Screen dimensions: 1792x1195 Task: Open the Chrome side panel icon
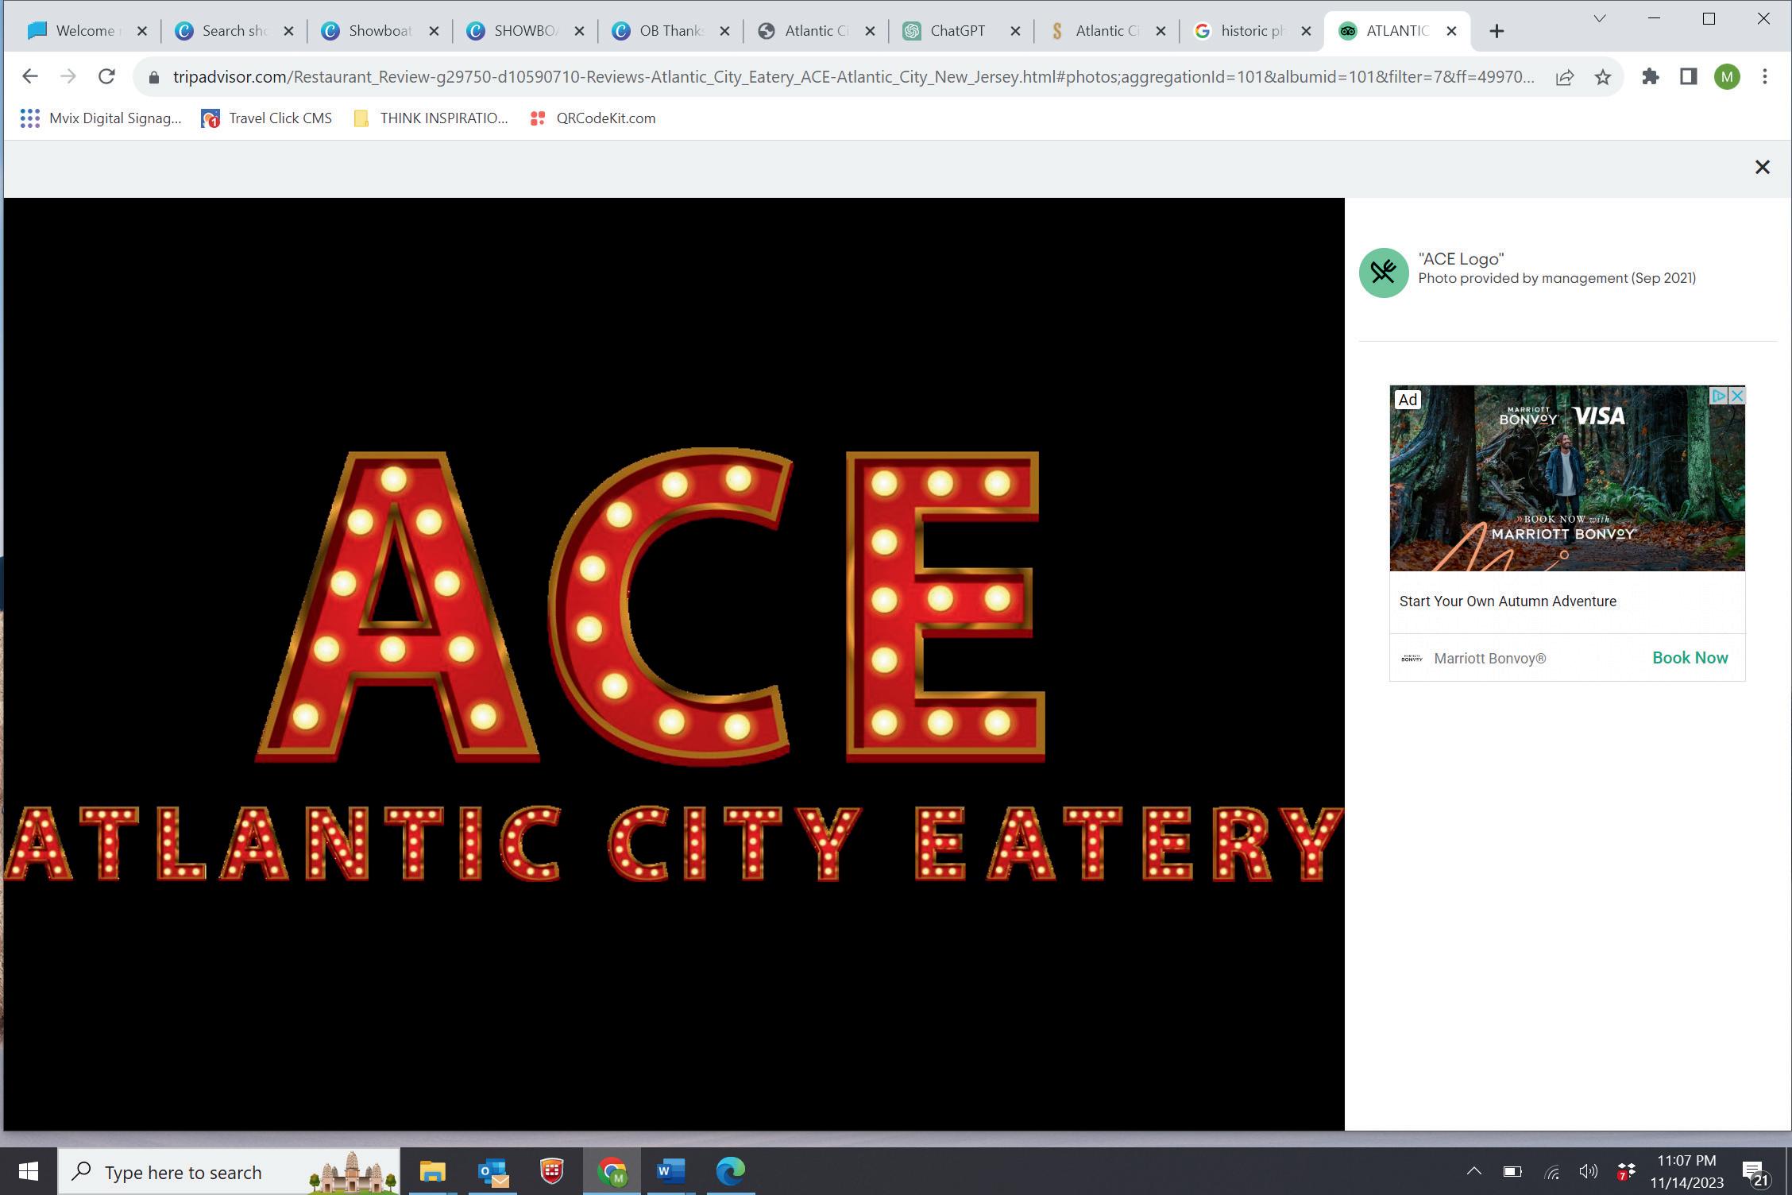(x=1688, y=77)
